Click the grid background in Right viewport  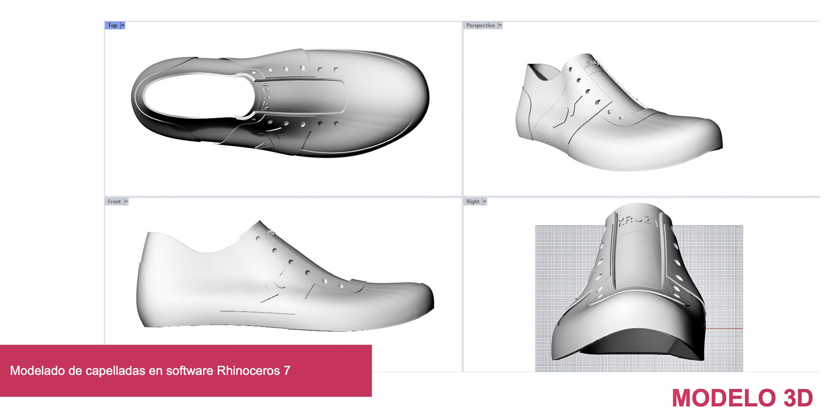point(560,261)
